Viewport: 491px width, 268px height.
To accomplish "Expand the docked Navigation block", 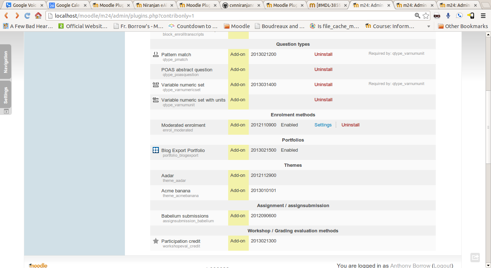I will [6, 62].
